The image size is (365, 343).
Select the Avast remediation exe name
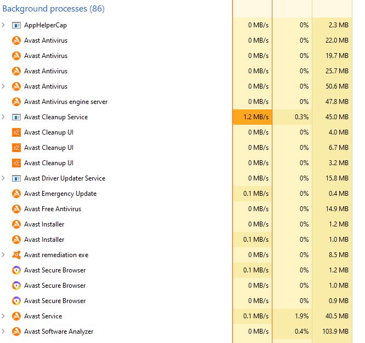(x=56, y=255)
